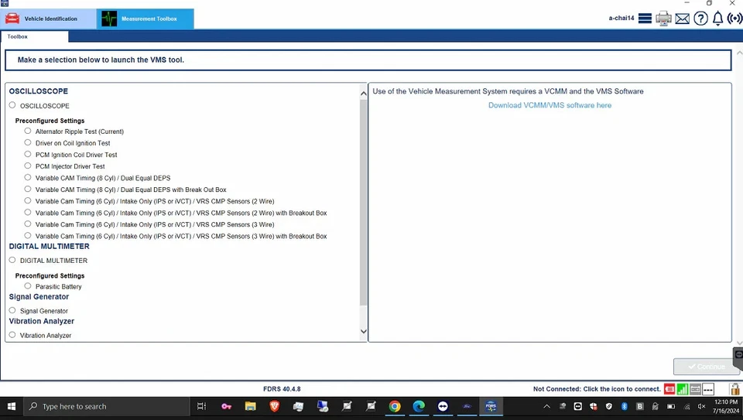Select the OSCILLOSCOPE radio button

point(12,105)
